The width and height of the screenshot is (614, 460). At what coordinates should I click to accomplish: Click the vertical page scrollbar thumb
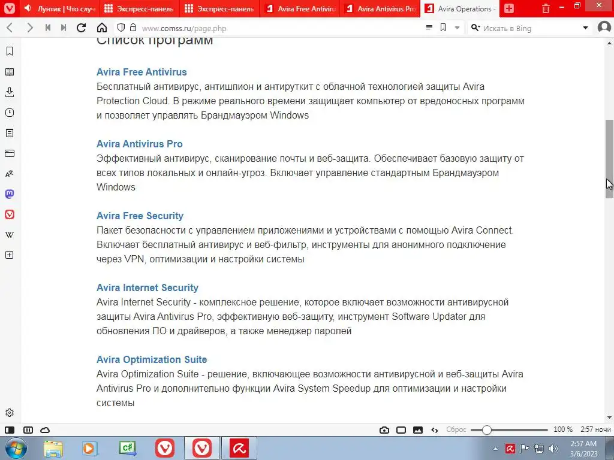tap(609, 159)
